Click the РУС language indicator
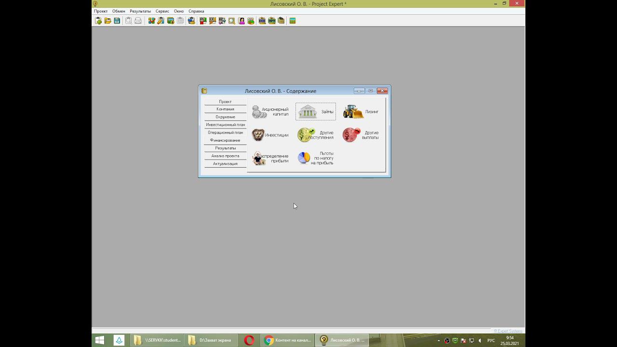Viewport: 617px width, 347px height. pos(491,341)
